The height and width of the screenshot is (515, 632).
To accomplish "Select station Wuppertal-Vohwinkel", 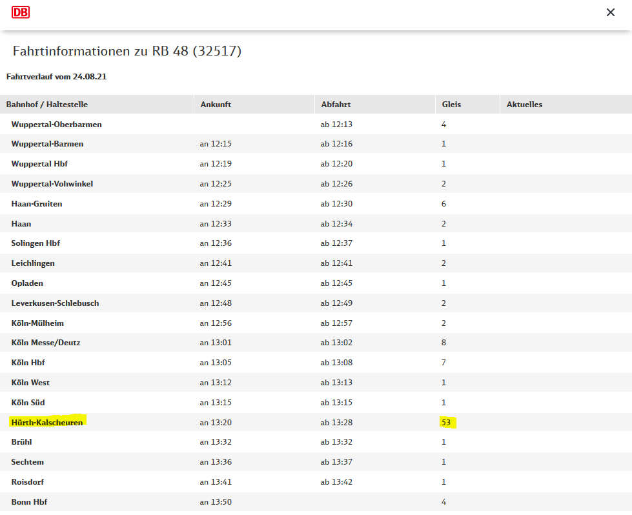I will pyautogui.click(x=52, y=184).
